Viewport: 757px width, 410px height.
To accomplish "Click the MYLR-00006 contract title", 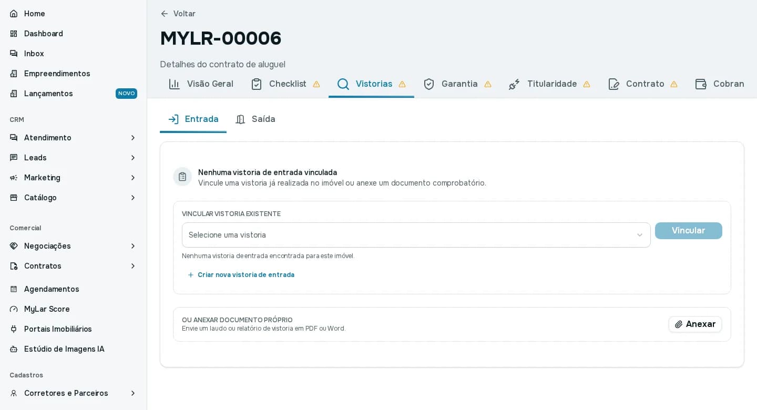I will click(221, 38).
